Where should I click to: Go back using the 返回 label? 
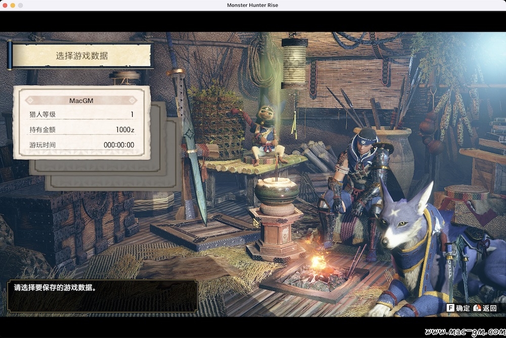[x=489, y=308]
